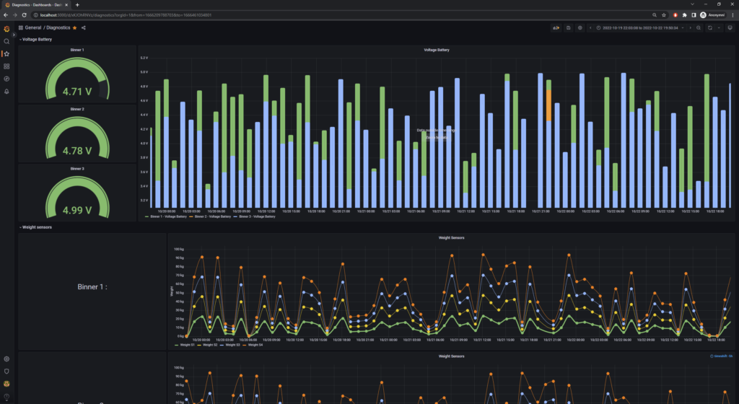
Task: Click the 'Zoom to data' button in Voltage chart
Action: (436, 138)
